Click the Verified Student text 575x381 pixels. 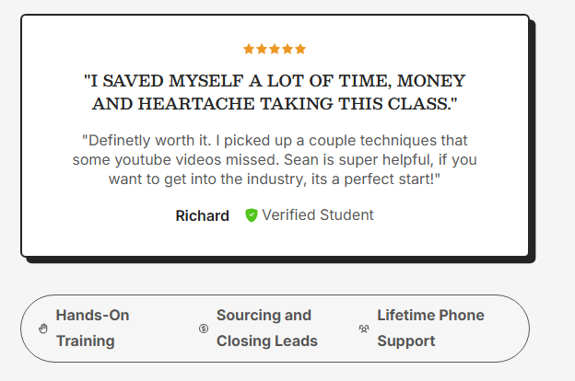(318, 215)
